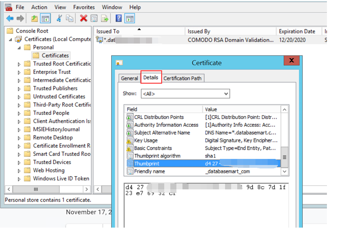
Task: Select the Key Usage field row
Action: (204, 140)
